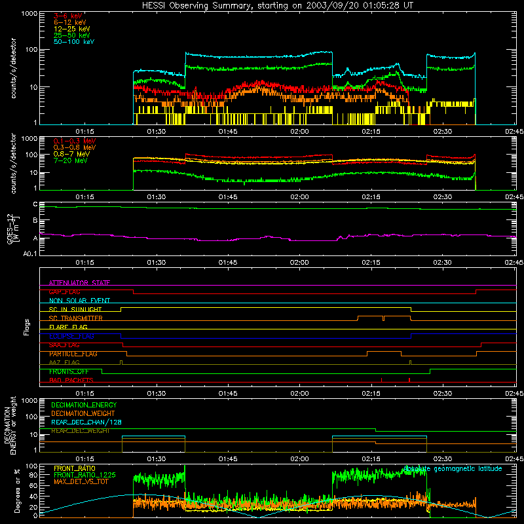Select the REAR_DEC_WEIGHT legend entry
The width and height of the screenshot is (524, 524).
click(x=80, y=431)
